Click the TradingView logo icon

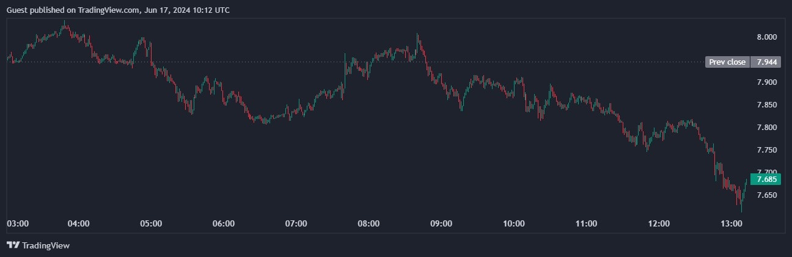click(13, 245)
